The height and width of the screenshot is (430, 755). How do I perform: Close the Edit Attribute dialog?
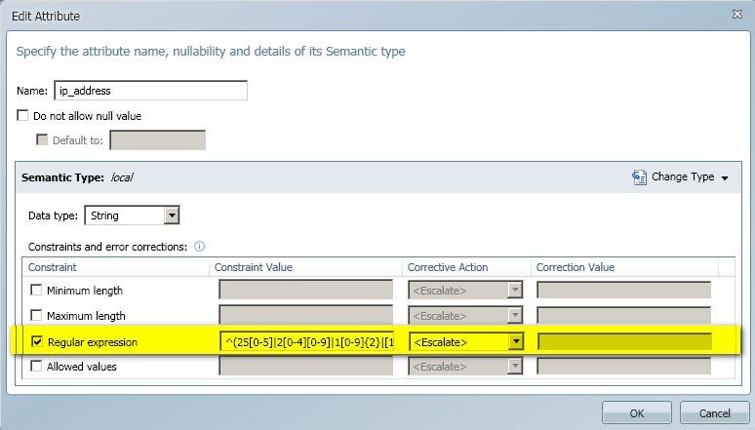[736, 15]
